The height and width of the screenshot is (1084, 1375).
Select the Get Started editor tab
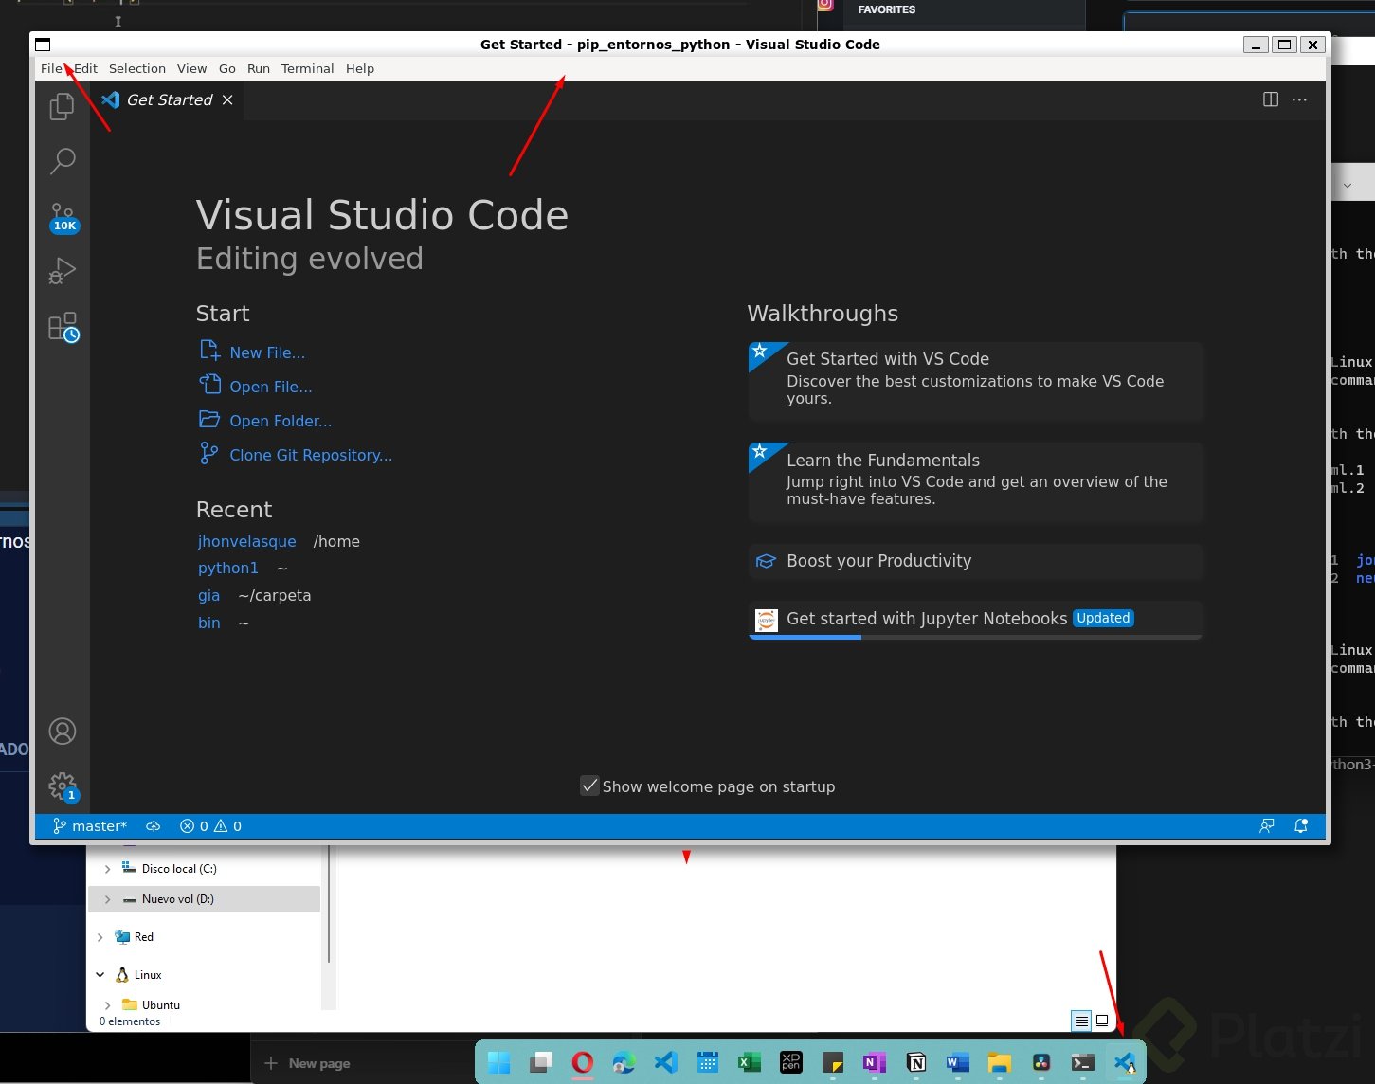tap(167, 99)
